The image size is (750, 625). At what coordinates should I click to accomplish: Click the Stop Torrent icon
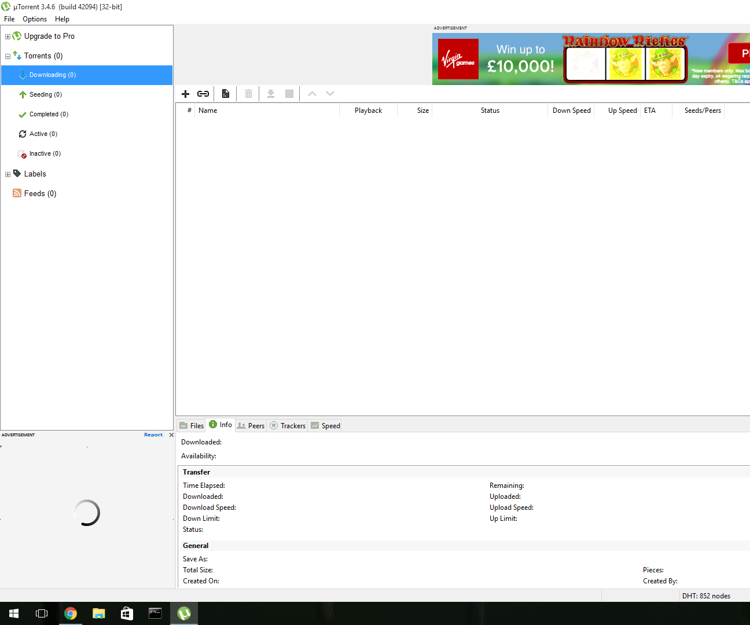tap(289, 93)
